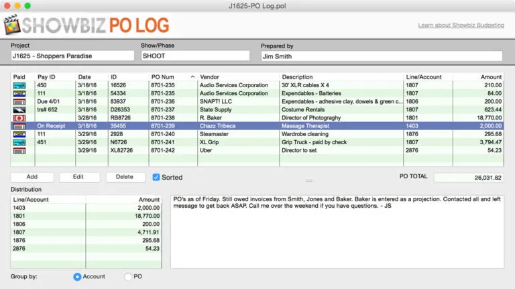This screenshot has height=289, width=515.
Task: Click ID cell D26353
Action: [x=120, y=110]
